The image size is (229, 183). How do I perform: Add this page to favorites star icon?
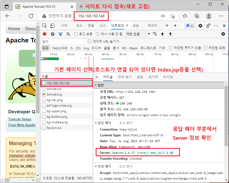pyautogui.click(x=172, y=16)
